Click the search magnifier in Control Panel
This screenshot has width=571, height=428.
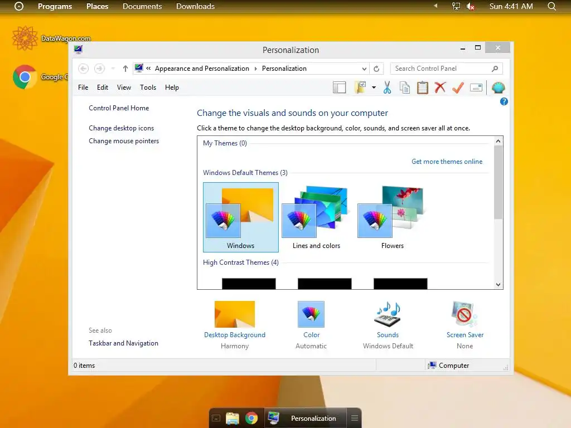[x=495, y=69]
